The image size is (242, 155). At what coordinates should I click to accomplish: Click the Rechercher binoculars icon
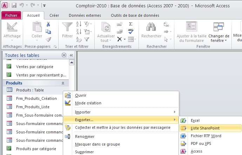tap(151, 27)
